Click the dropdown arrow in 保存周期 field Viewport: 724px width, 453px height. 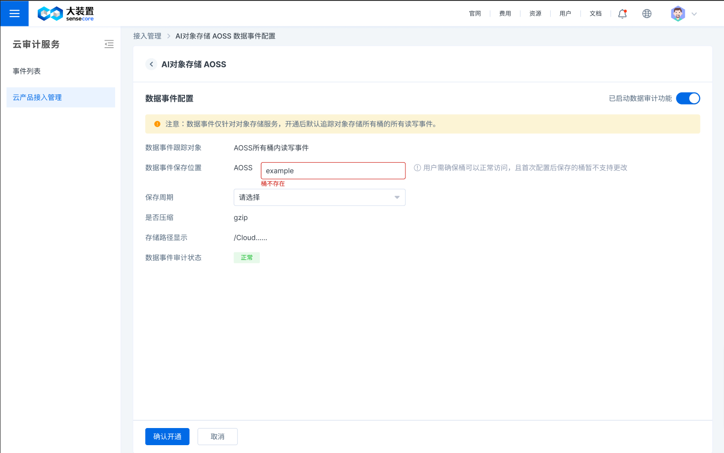click(397, 197)
